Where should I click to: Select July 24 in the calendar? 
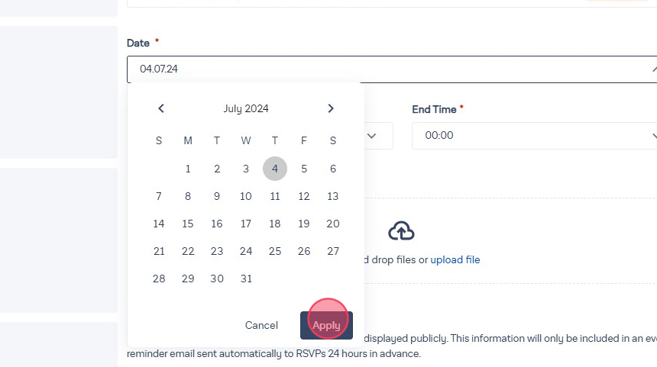[246, 251]
